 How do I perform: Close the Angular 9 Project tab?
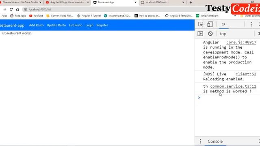(x=88, y=2)
